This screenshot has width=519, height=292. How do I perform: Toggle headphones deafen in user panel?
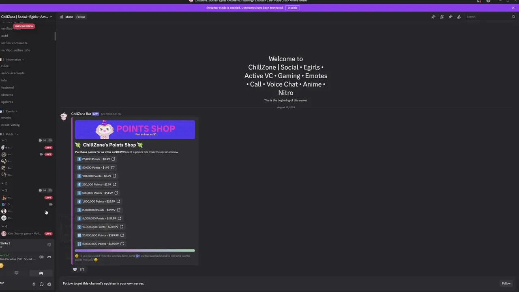(41, 284)
